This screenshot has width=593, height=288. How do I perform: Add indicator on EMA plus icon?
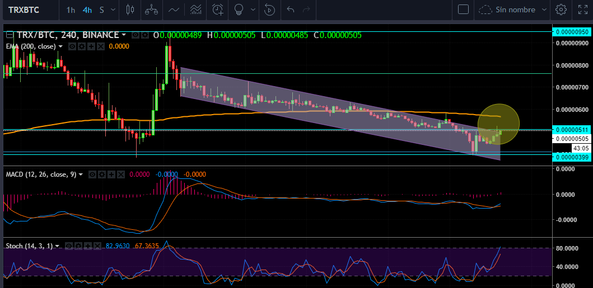pyautogui.click(x=91, y=46)
